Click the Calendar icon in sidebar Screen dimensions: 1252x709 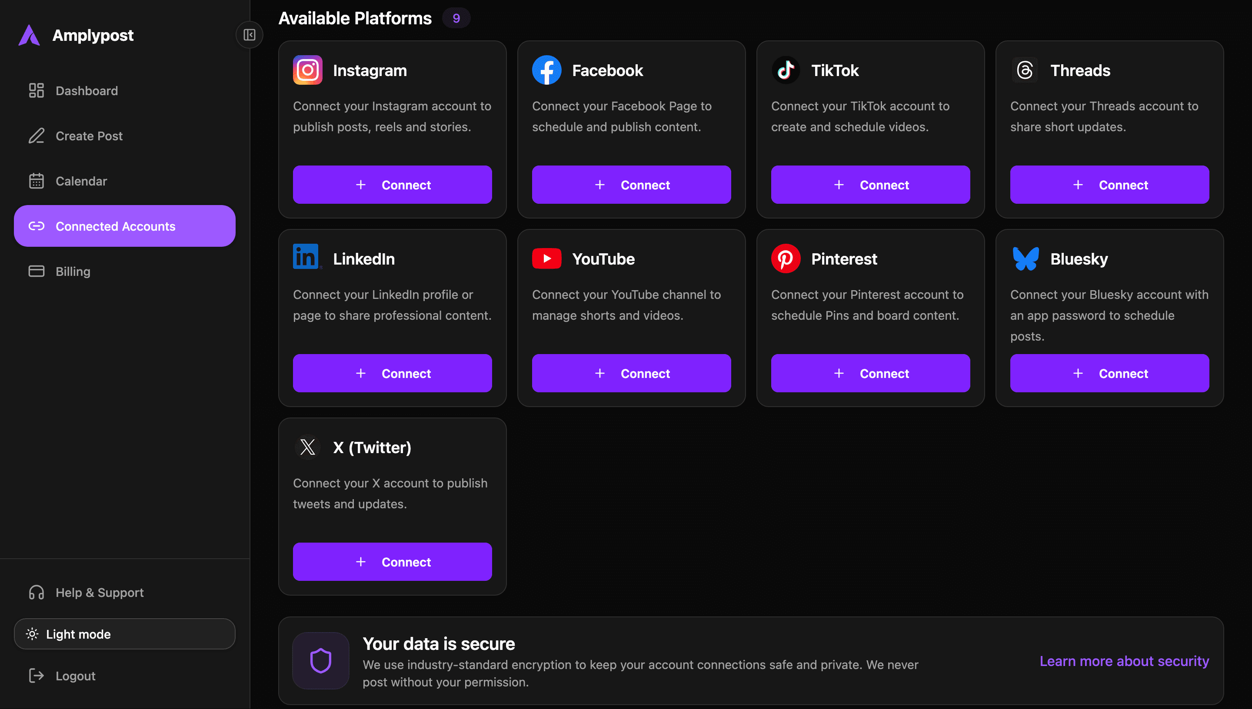click(36, 181)
